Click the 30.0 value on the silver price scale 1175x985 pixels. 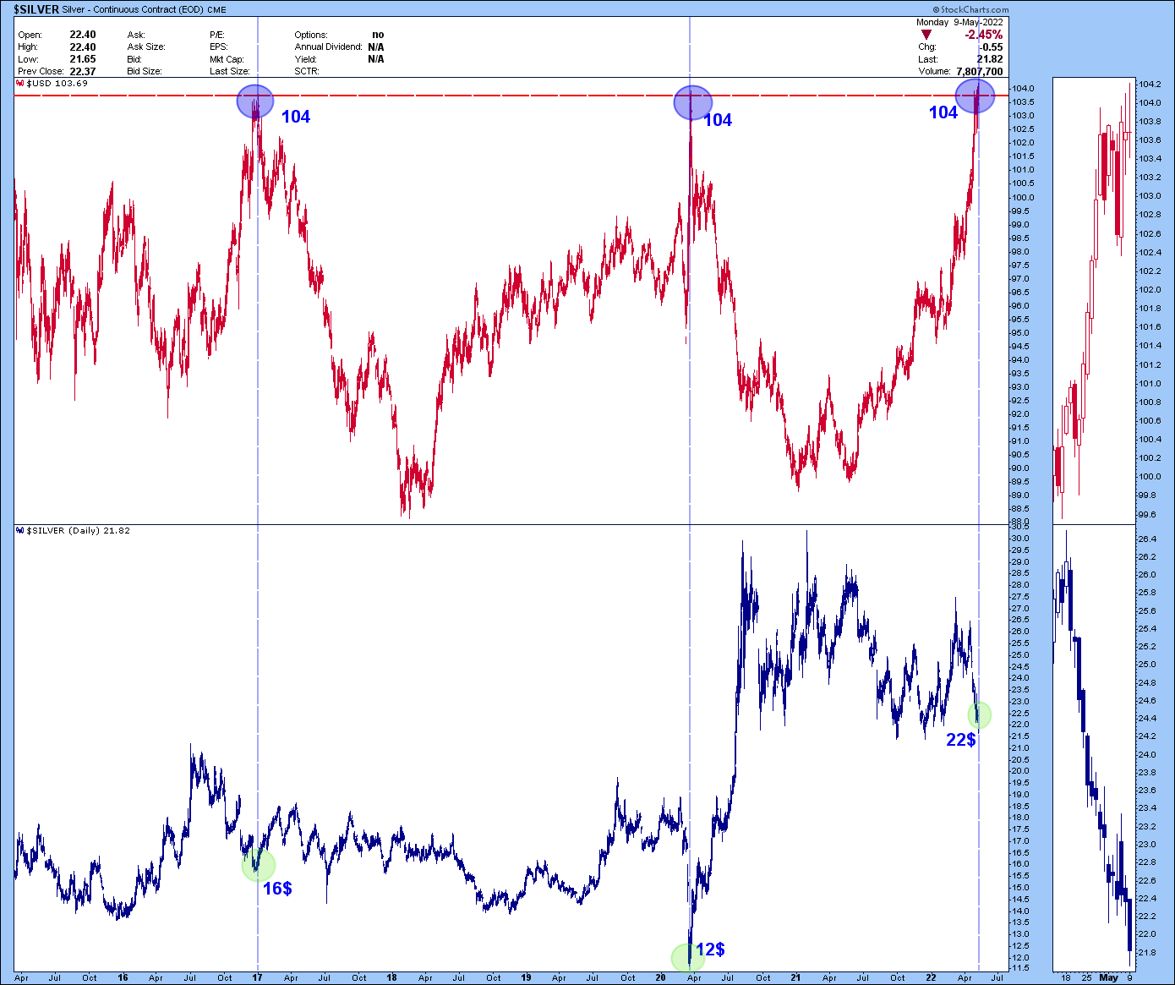pos(1019,539)
